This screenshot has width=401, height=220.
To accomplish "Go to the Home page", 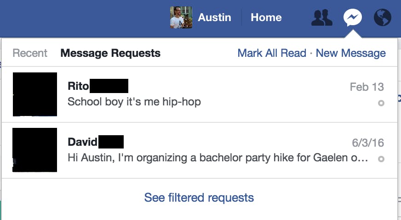I will 266,18.
